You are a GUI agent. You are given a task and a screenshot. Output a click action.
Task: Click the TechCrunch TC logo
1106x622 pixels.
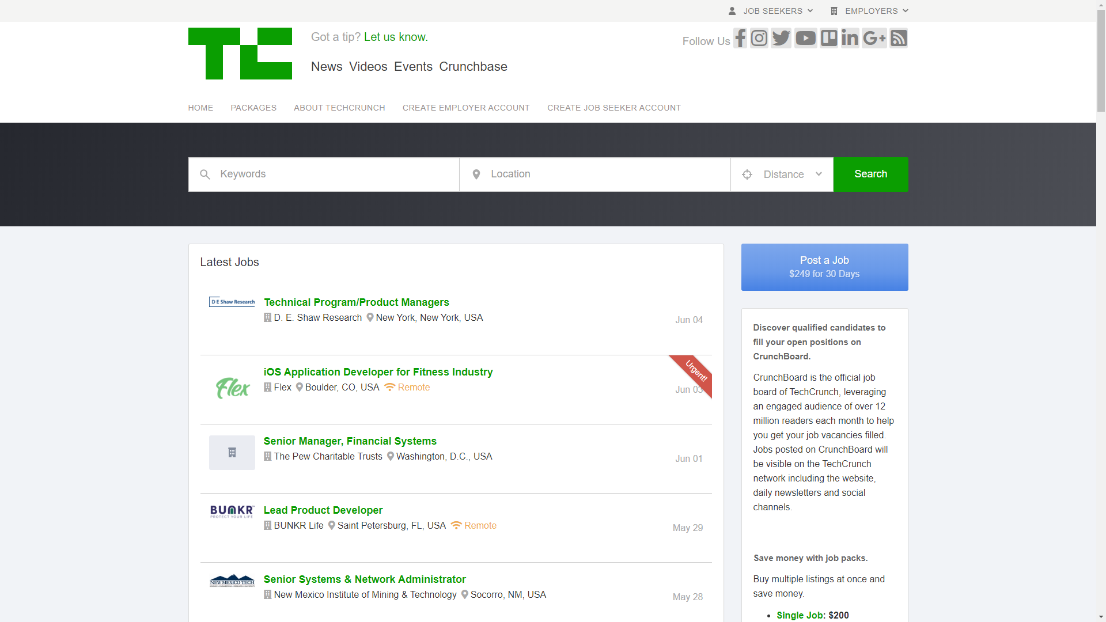tap(240, 54)
